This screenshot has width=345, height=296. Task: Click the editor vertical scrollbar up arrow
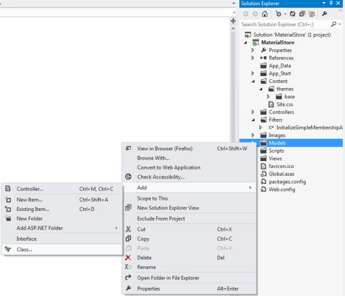[x=233, y=28]
